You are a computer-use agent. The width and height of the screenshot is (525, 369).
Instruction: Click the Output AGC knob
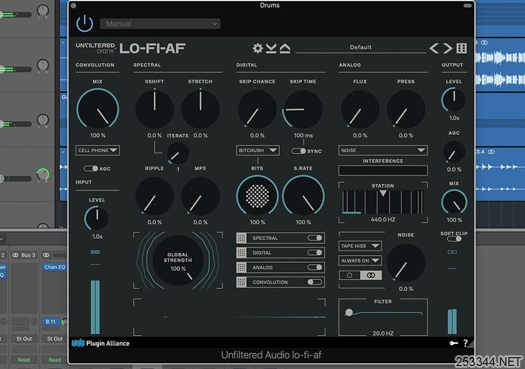point(453,152)
